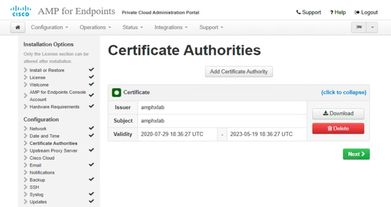Screen dimensions: 391x207
Task: Open the Status menu
Action: coord(133,28)
